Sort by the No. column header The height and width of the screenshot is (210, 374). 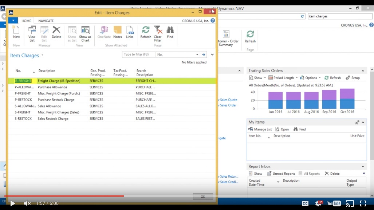(x=18, y=71)
